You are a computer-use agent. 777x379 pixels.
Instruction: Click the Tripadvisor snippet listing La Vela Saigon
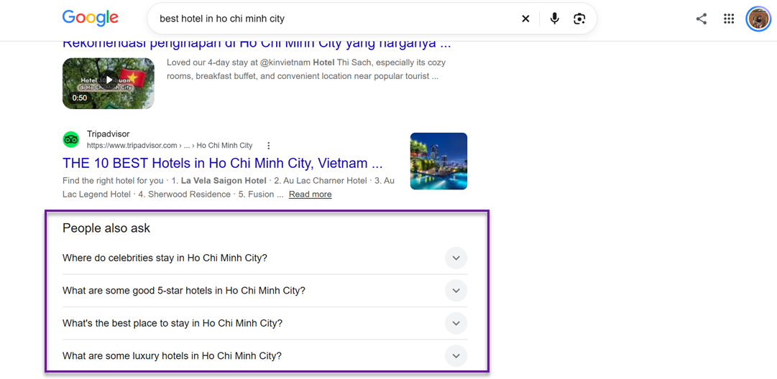229,187
